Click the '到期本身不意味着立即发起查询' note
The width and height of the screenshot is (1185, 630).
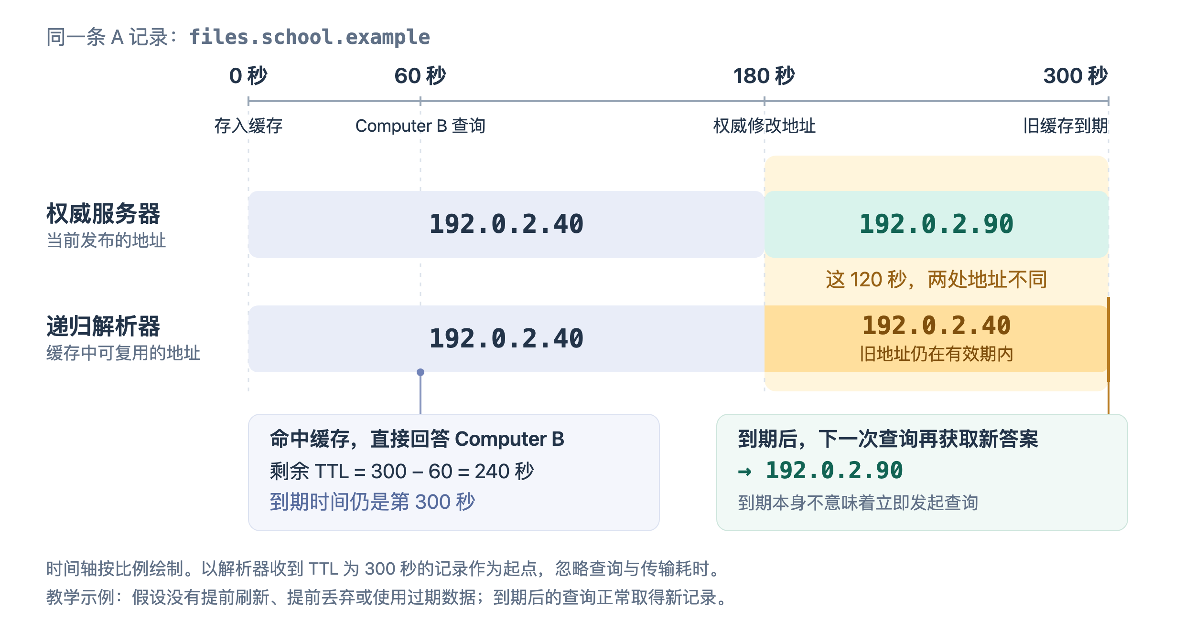pyautogui.click(x=858, y=503)
